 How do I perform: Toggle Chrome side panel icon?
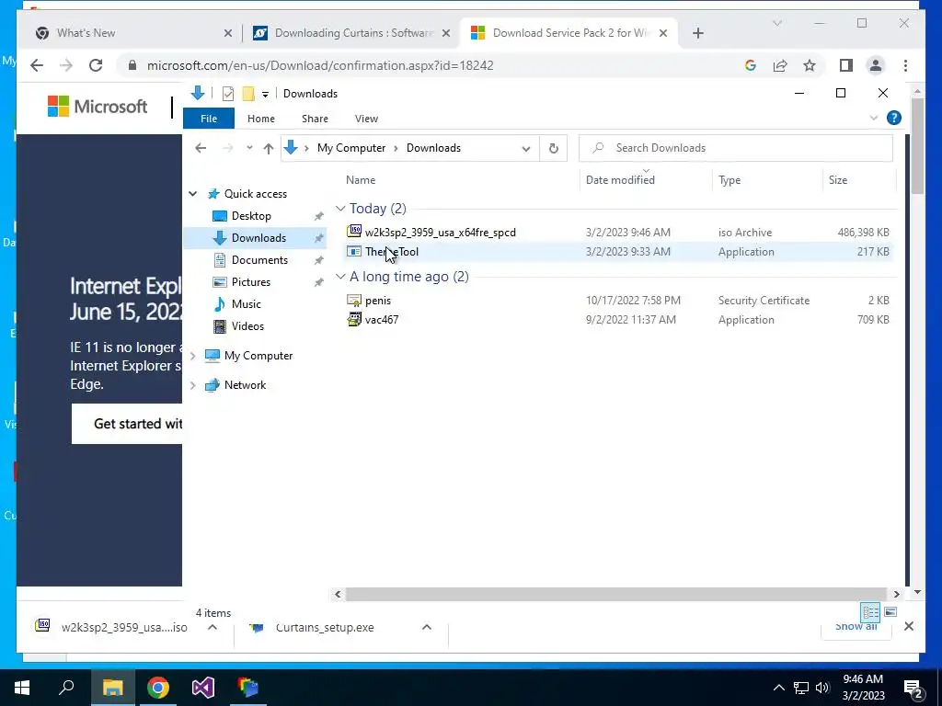pos(846,65)
